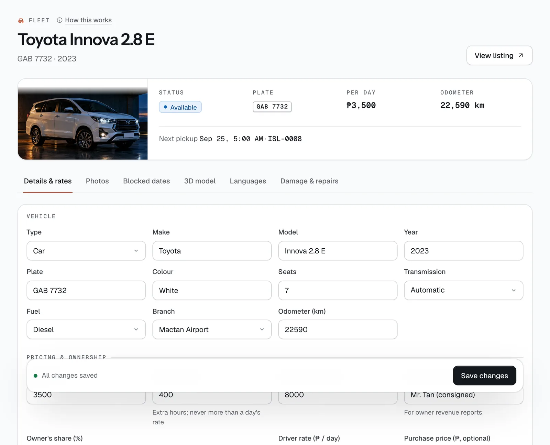Open View listing in new window
Screen dimensions: 550x445
(499, 55)
